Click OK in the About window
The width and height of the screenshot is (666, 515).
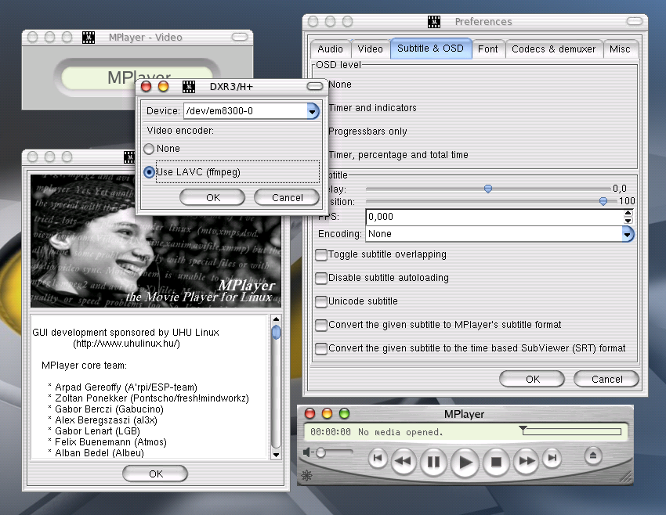155,474
